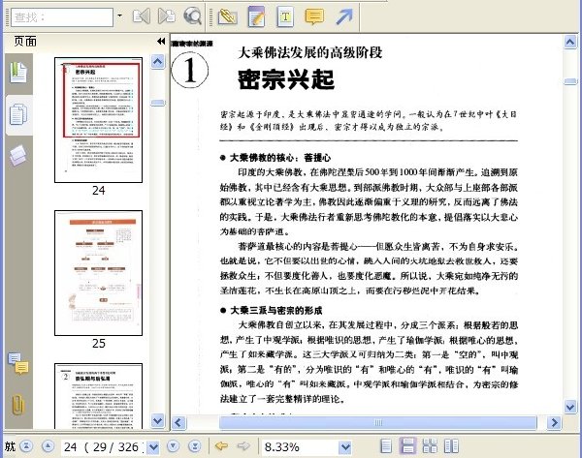The image size is (582, 458).
Task: Switch to continuous facing layout
Action: click(430, 446)
